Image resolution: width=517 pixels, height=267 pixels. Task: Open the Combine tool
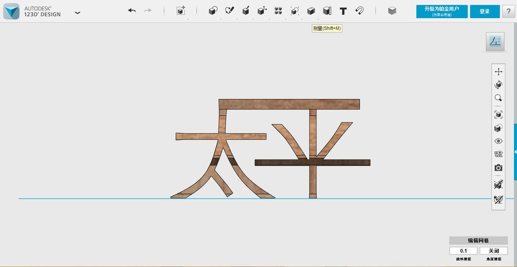(x=311, y=11)
